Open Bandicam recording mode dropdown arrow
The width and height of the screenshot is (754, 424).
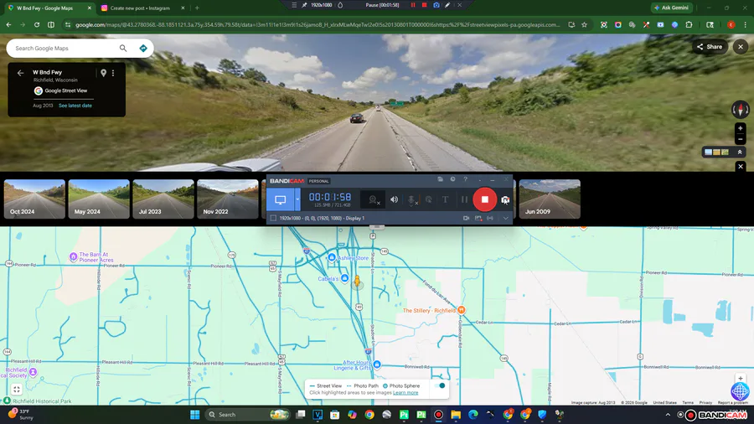[x=297, y=199]
